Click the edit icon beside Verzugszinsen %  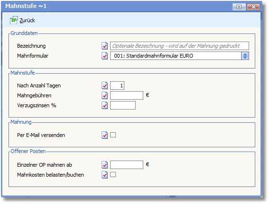pos(104,105)
